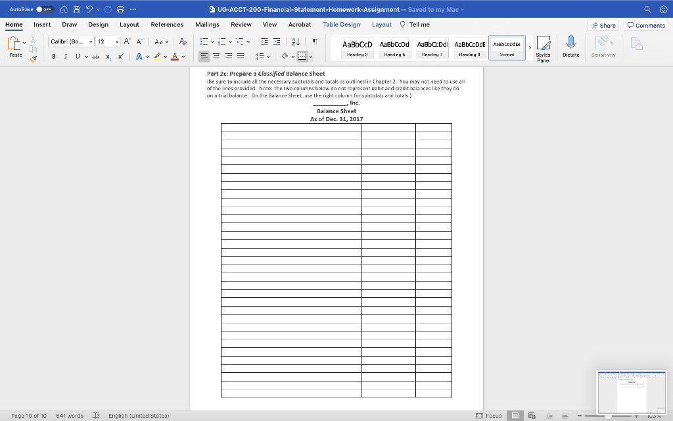Expand bullet list options arrow

[x=212, y=41]
